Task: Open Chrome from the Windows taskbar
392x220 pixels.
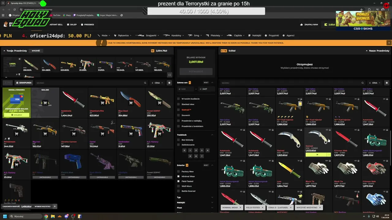Action: click(46, 216)
